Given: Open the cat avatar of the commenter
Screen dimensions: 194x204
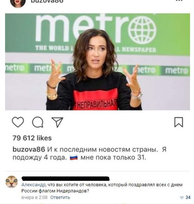Looking at the screenshot, I should tap(12, 182).
